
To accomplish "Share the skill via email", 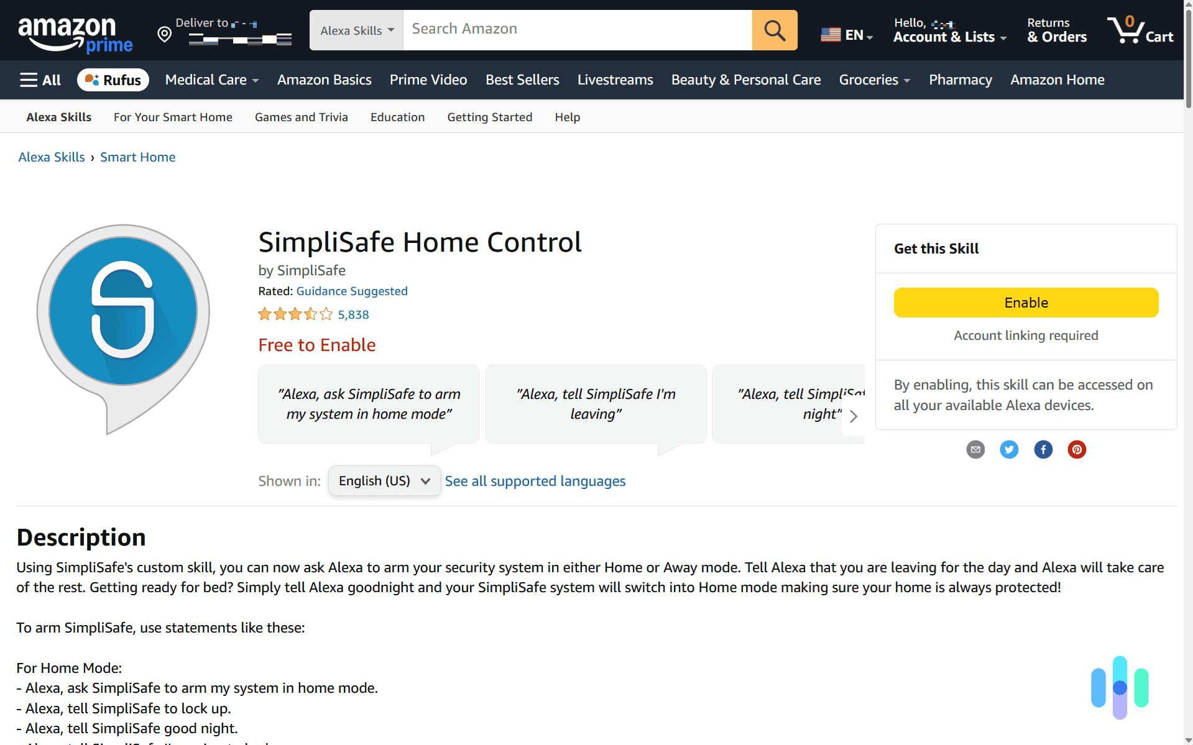I will click(975, 449).
